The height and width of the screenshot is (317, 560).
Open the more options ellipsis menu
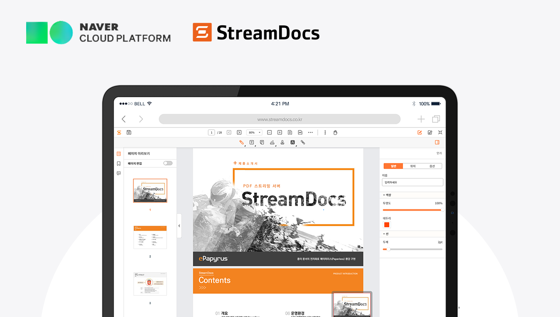(310, 133)
